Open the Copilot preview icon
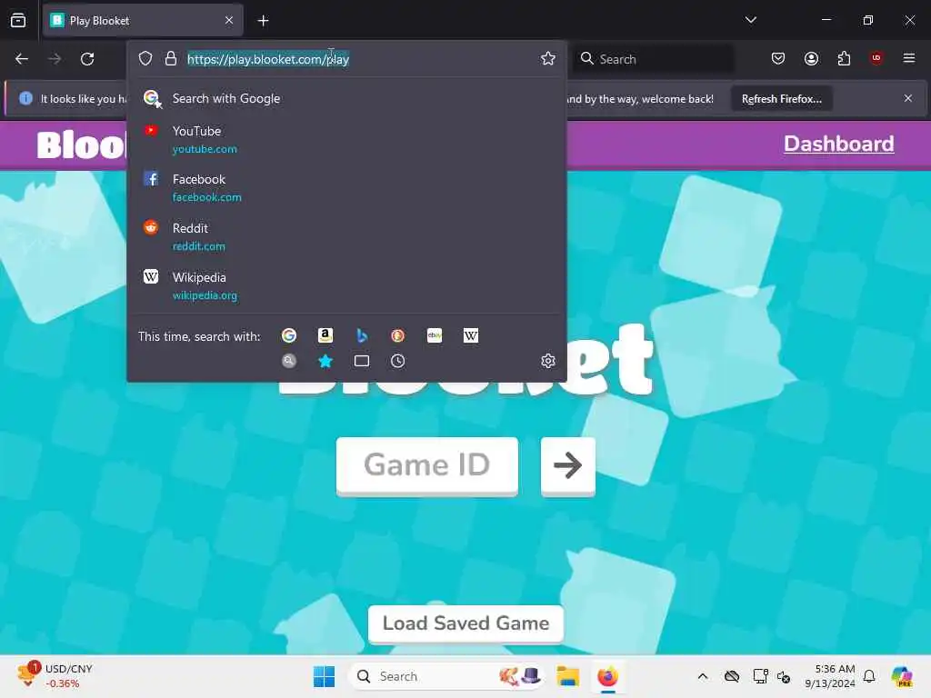 (x=902, y=676)
